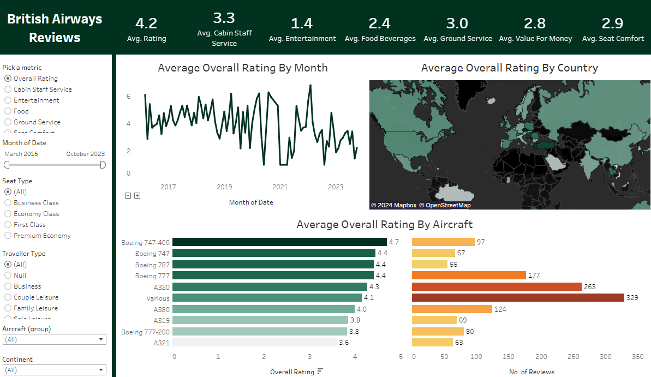
Task: Click the plus expand icon below month chart
Action: point(137,195)
